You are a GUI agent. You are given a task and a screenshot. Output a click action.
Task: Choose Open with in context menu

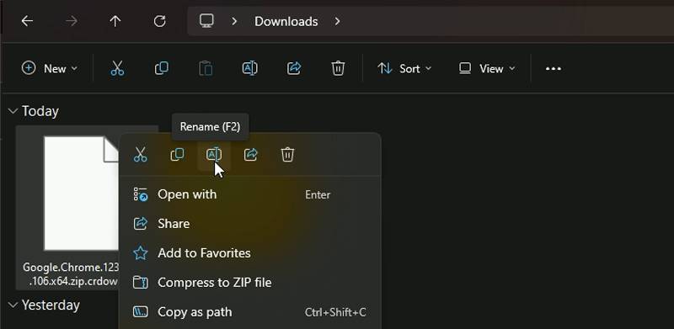click(x=249, y=194)
